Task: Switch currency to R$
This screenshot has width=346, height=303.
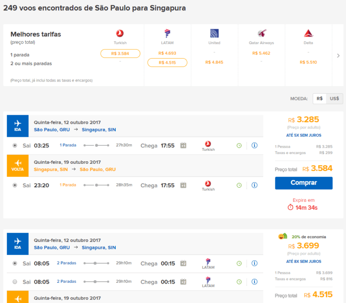Action: 319,99
